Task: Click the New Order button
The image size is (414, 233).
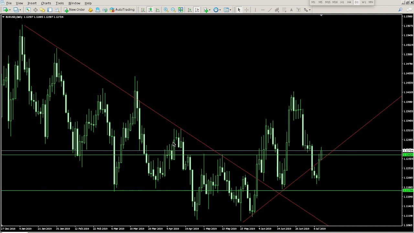Action: coord(74,10)
